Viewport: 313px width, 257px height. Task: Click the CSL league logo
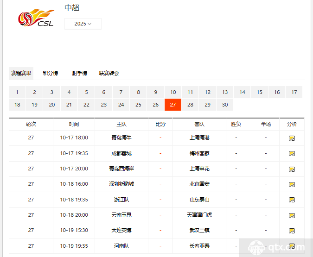(x=36, y=18)
